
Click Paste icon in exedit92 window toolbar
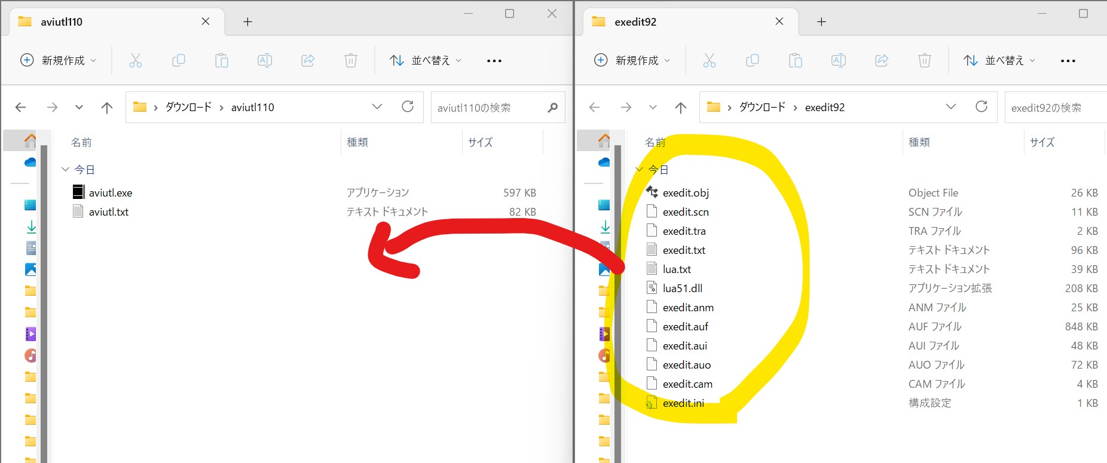(x=796, y=60)
